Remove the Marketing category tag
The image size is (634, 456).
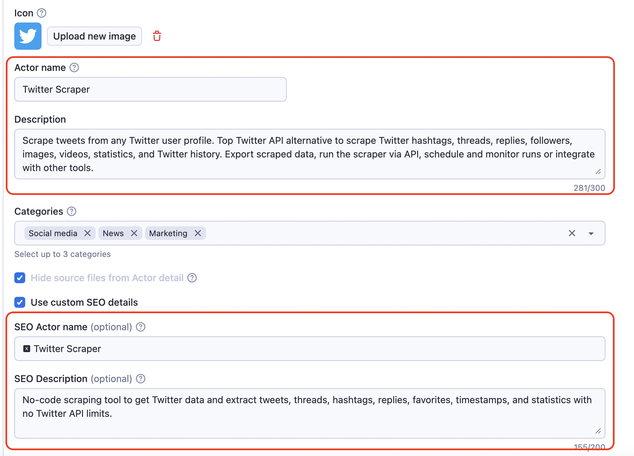[x=198, y=233]
